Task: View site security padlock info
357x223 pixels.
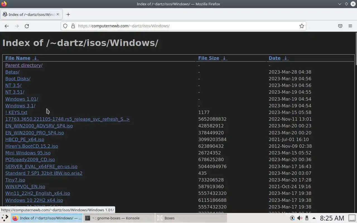Action: tap(73, 26)
